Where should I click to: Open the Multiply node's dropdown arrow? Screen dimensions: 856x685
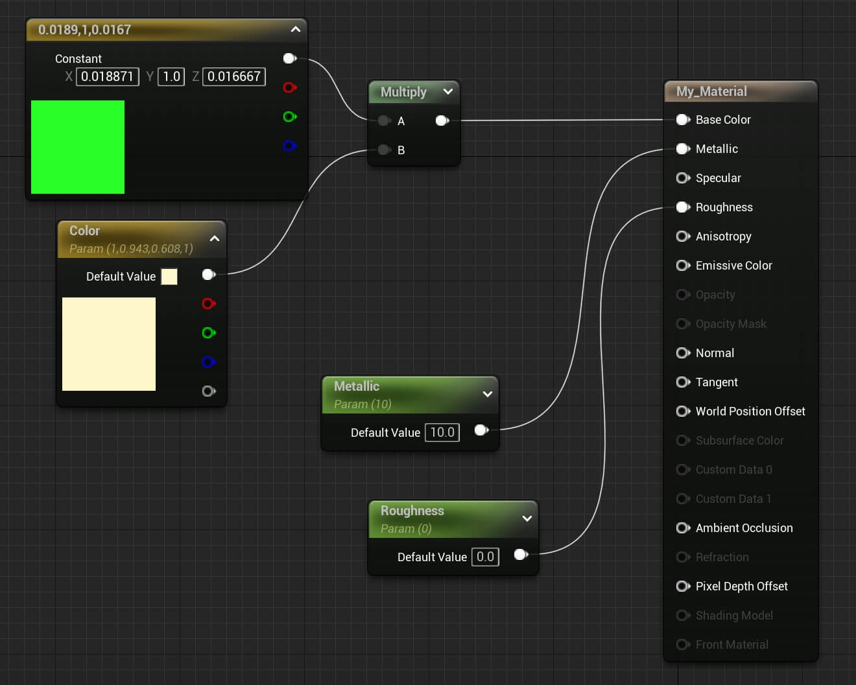click(448, 92)
